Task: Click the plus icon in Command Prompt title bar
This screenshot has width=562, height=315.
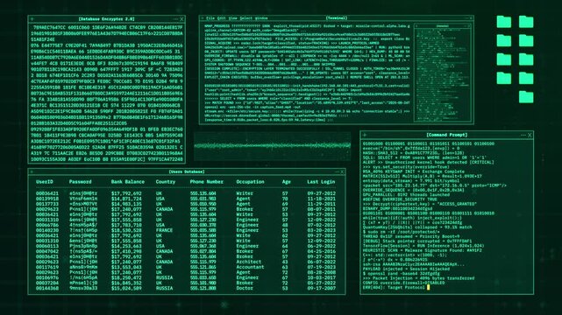Action: pyautogui.click(x=365, y=135)
